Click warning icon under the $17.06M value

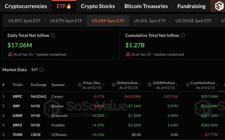pos(10,54)
